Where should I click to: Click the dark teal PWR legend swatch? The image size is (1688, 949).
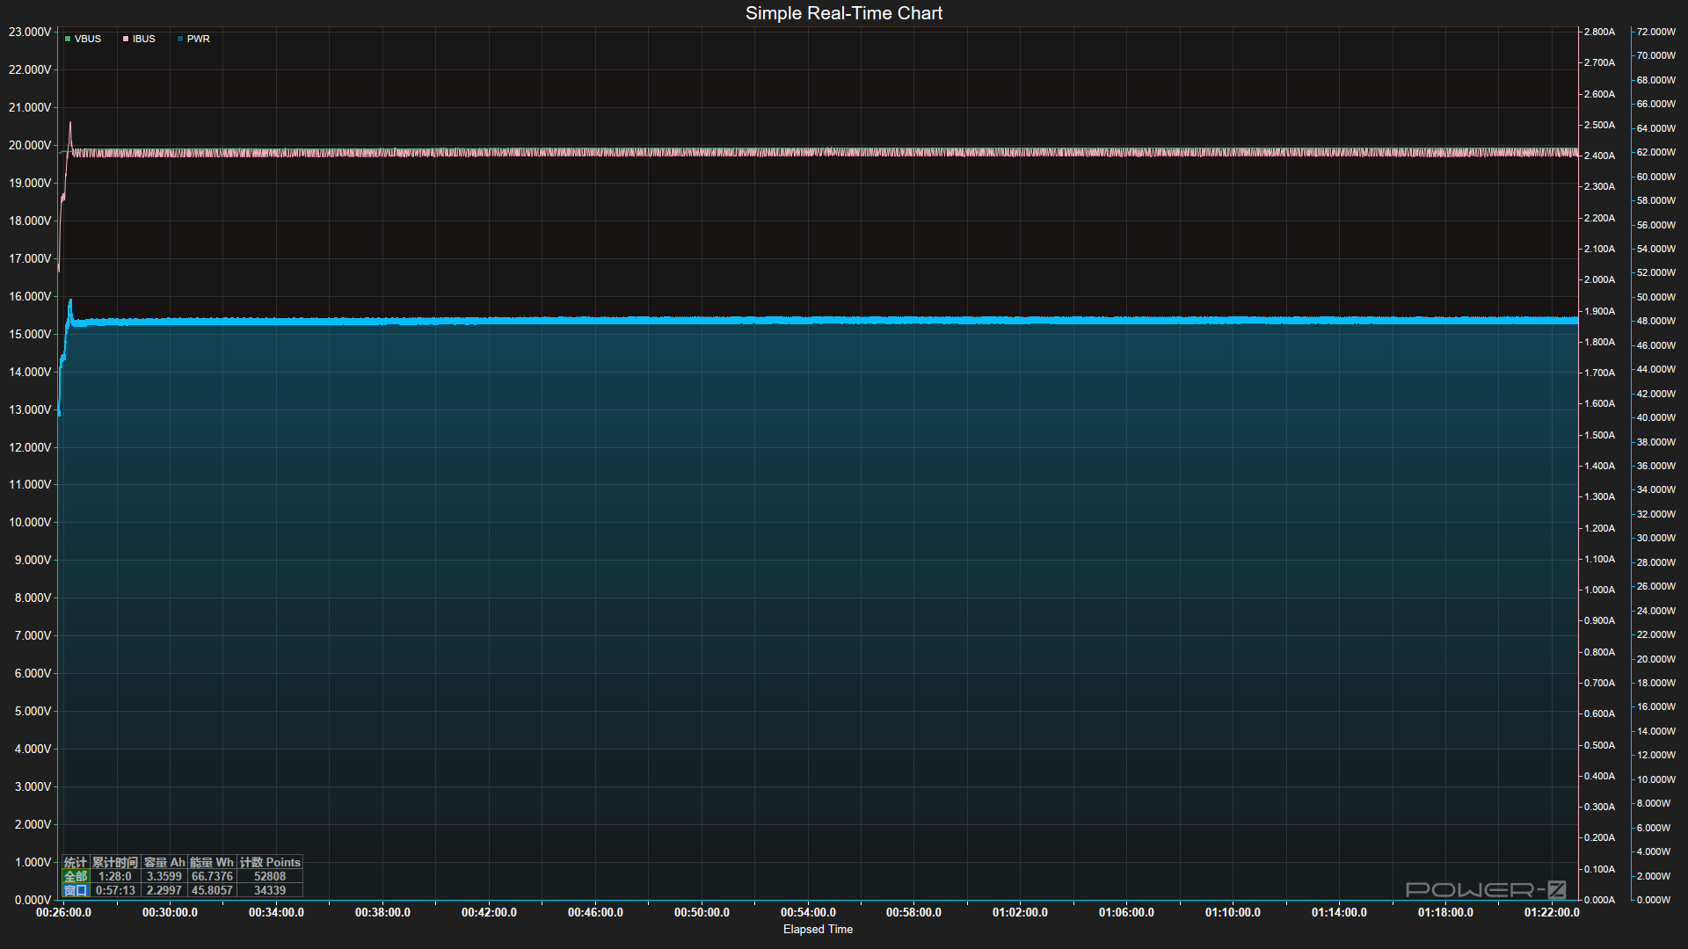coord(180,40)
